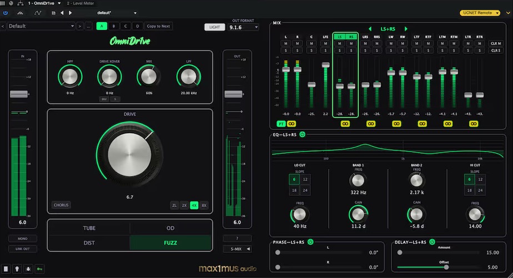Toggle INV under the Drive Xover knob
This screenshot has width=513, height=278.
coord(104,99)
